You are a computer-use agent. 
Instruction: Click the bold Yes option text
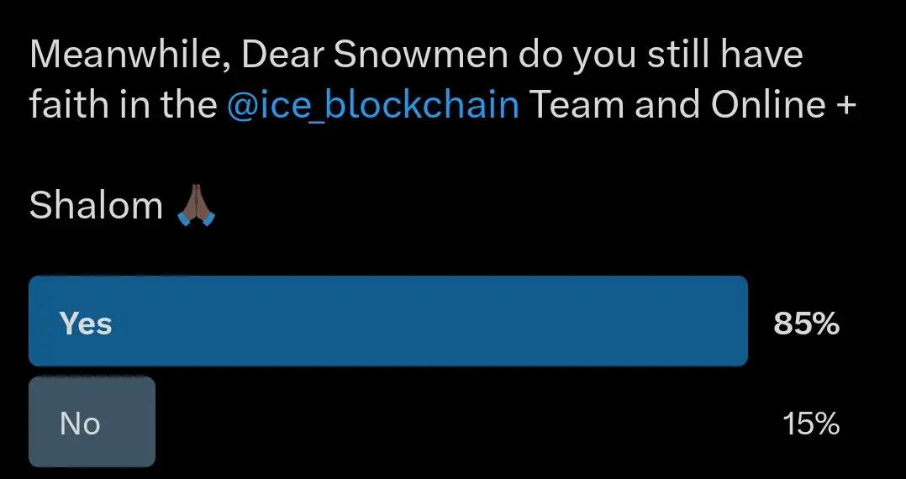tap(86, 324)
